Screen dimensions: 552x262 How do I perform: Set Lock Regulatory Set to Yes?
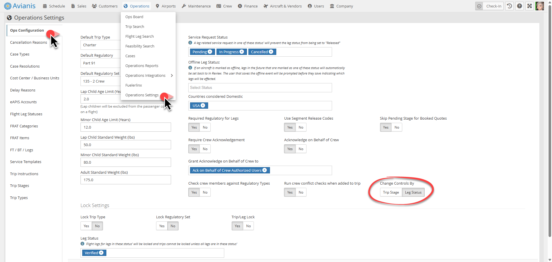[162, 226]
